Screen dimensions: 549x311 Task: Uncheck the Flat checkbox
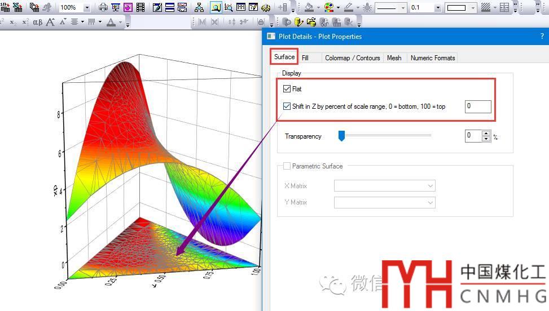tap(287, 89)
